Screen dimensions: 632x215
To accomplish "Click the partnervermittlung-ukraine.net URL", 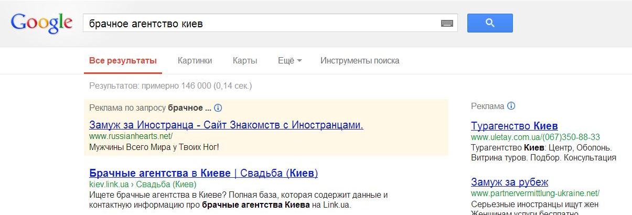I will point(535,193).
